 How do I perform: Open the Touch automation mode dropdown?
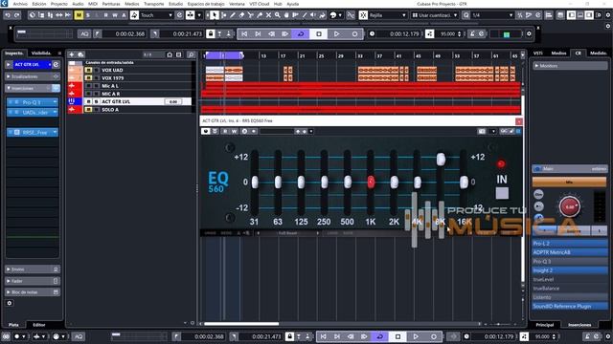click(x=156, y=15)
